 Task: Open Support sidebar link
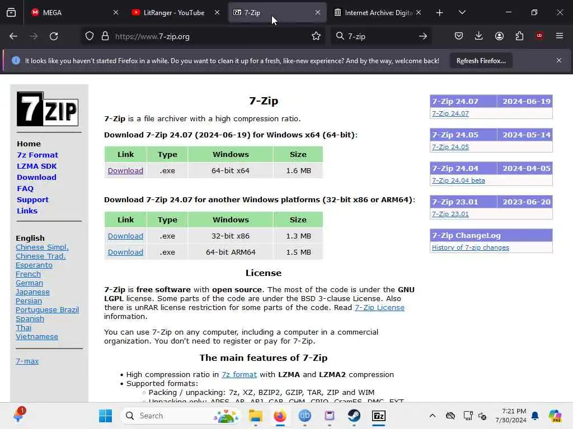pos(32,200)
